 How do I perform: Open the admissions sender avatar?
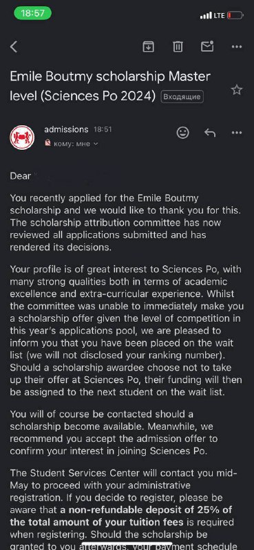(x=22, y=137)
